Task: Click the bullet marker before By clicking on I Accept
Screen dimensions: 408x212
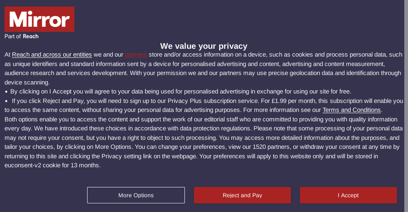Action: 6,92
